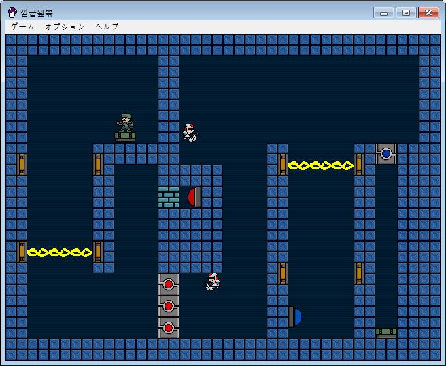Screen dimensions: 446x366
Task: Click the yellow electric beam on the right
Action: (x=321, y=165)
